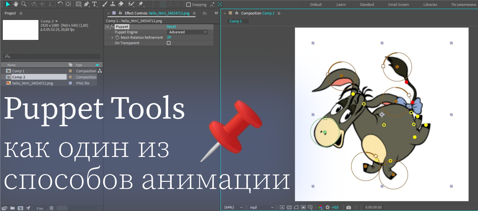The width and height of the screenshot is (478, 211).
Task: Click the Type column sort arrow
Action: click(97, 64)
